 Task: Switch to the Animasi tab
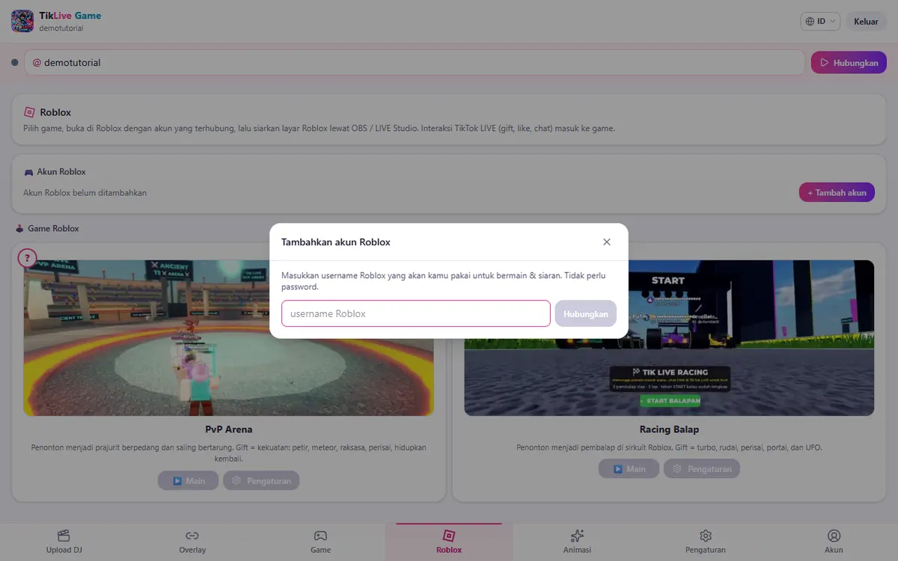coord(577,542)
